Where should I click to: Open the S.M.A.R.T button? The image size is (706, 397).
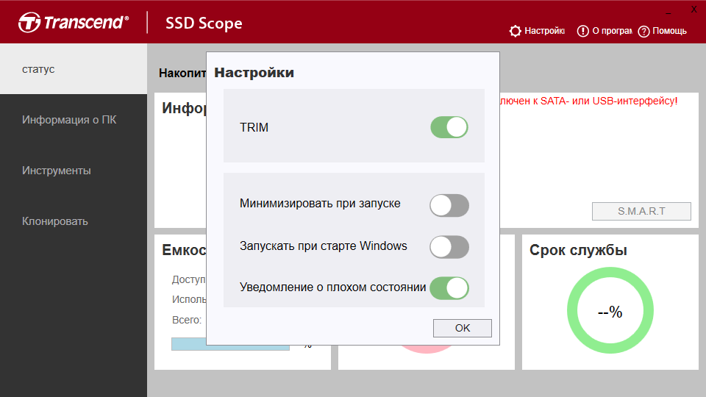(641, 211)
